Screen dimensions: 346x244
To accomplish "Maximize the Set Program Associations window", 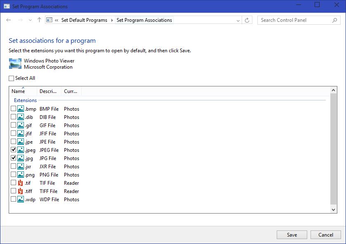I will tap(317, 5).
